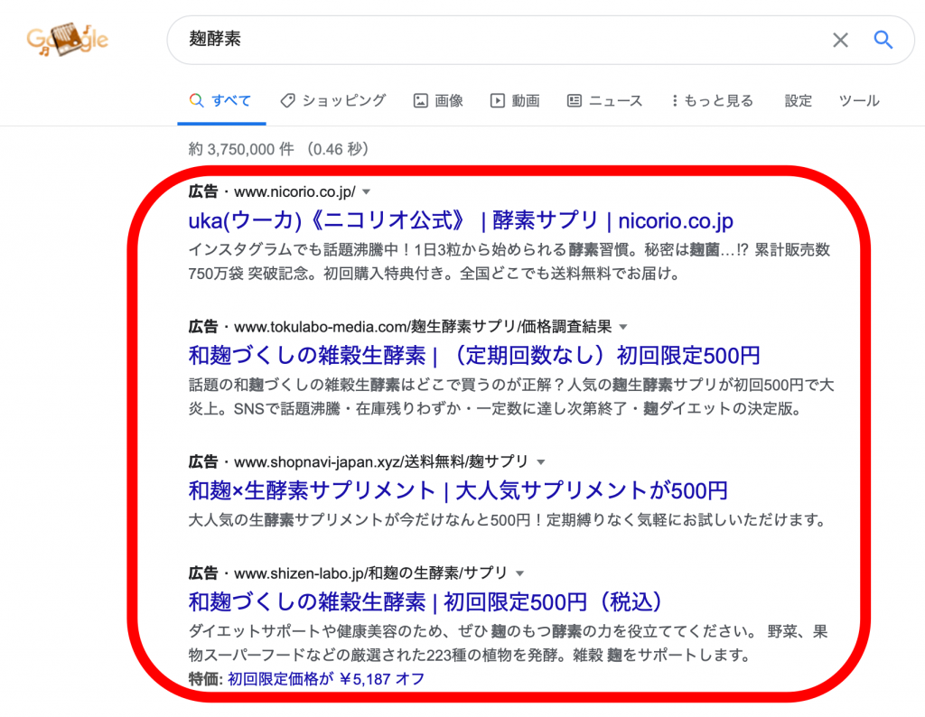Click the picture icon beside 画像
The image size is (925, 717).
coord(421,101)
